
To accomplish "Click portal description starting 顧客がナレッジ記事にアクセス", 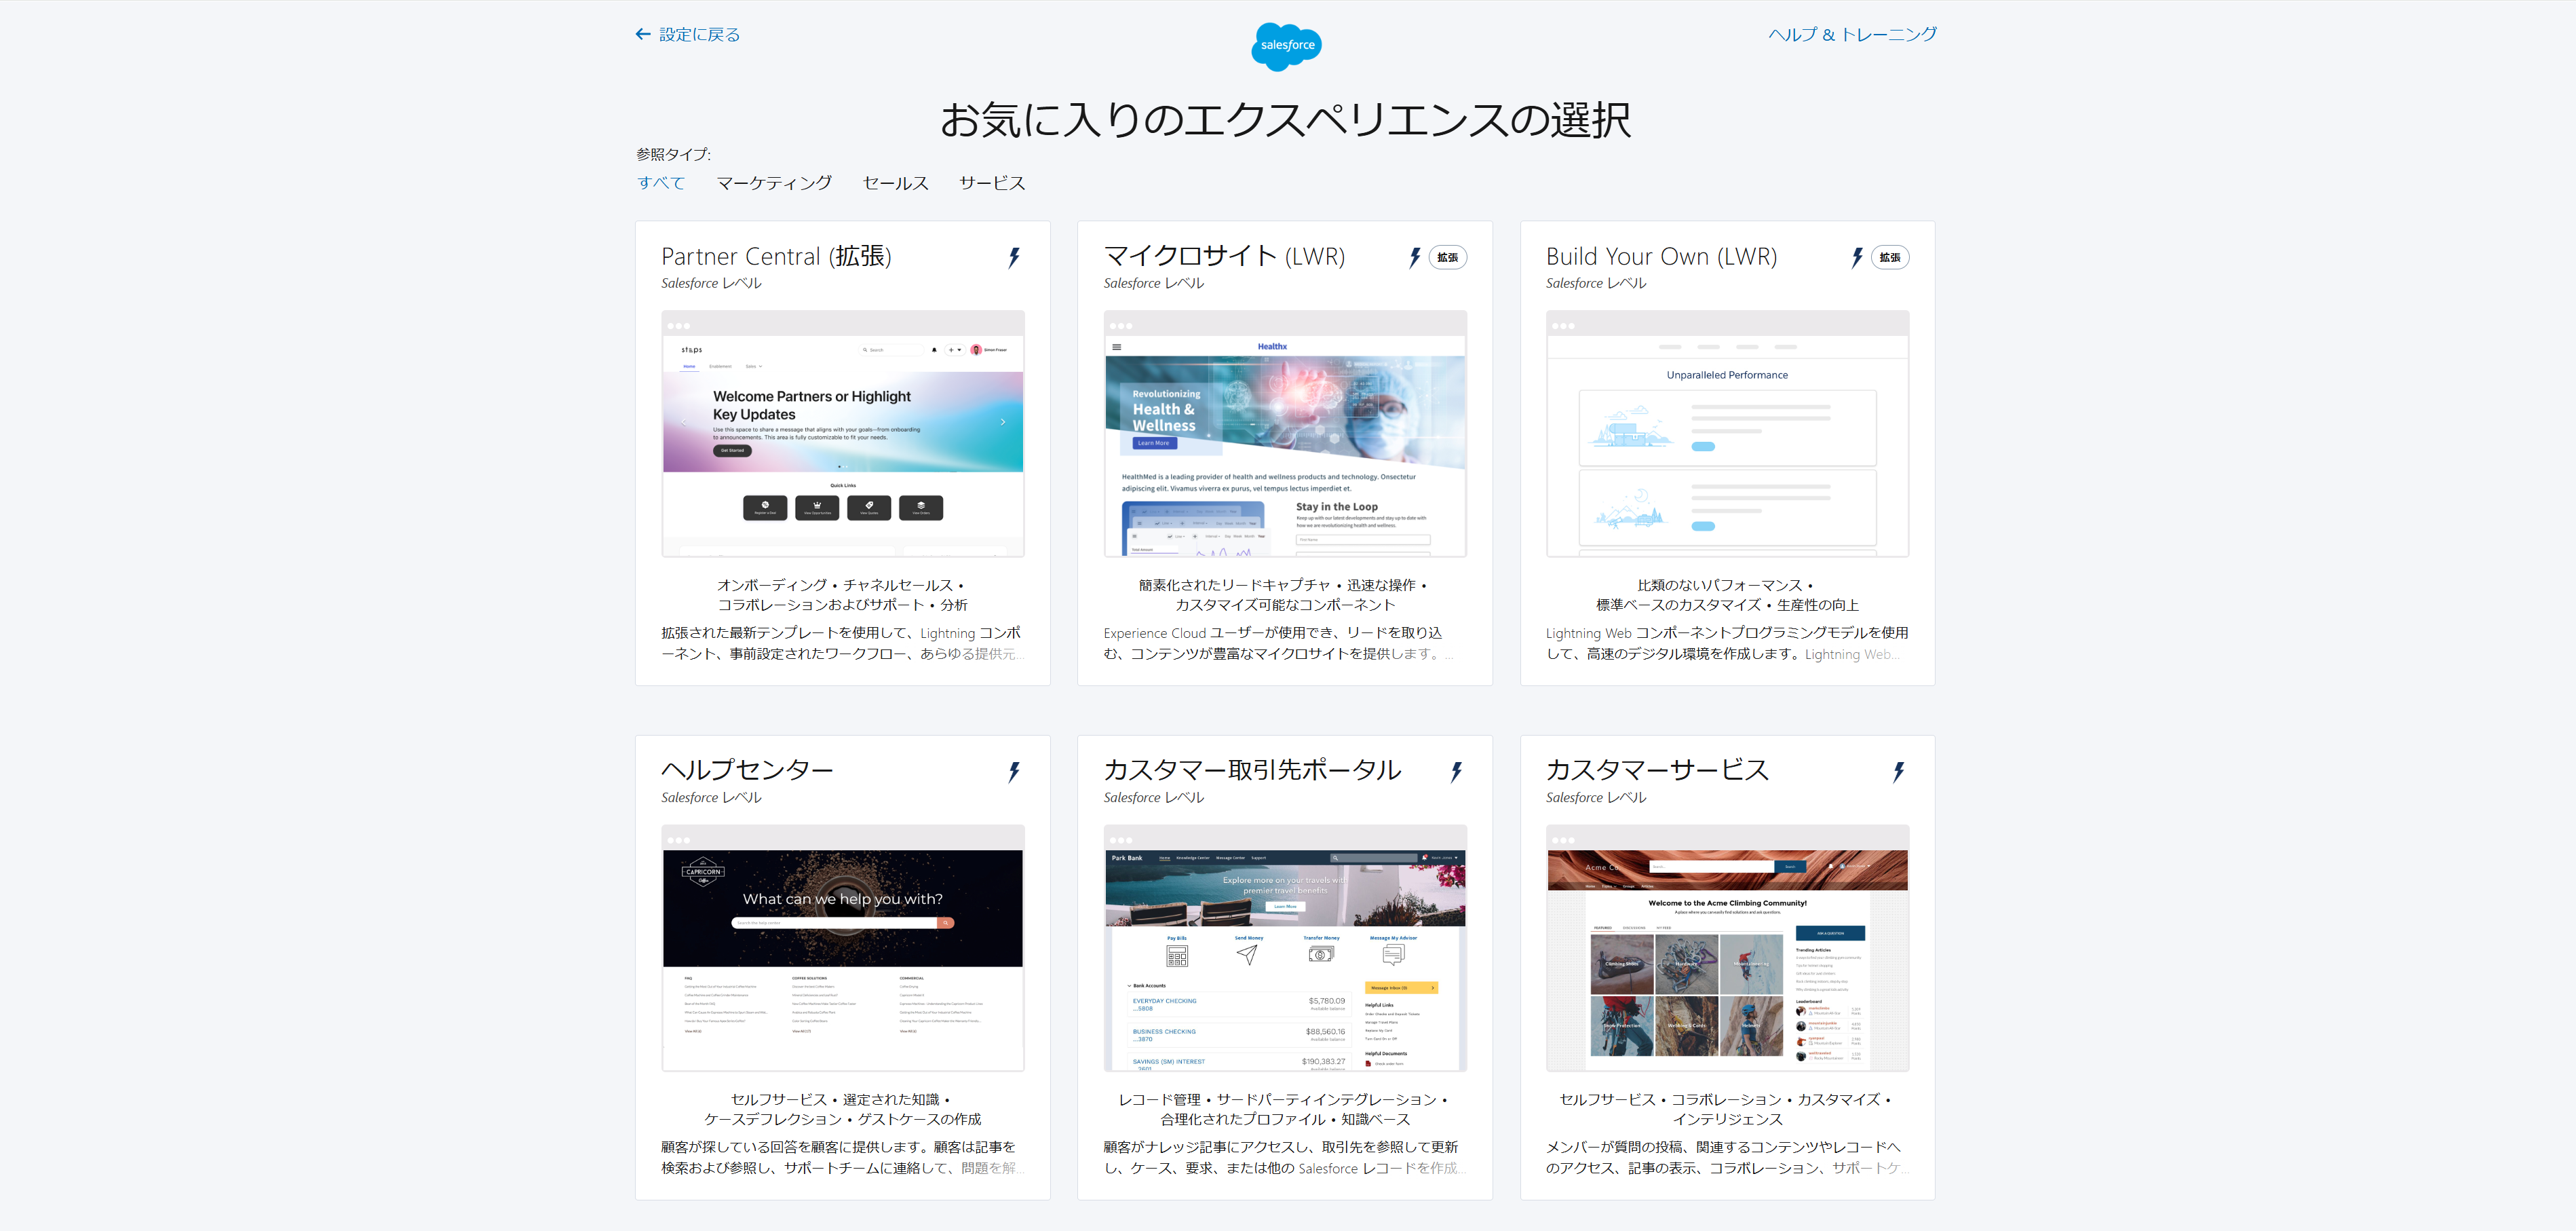I will [1285, 1157].
